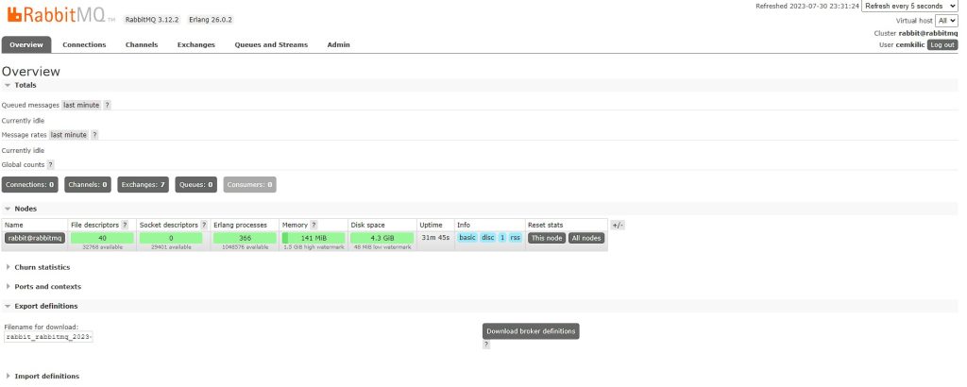This screenshot has height=387, width=967.
Task: Click the green Memory usage bar
Action: pos(313,238)
